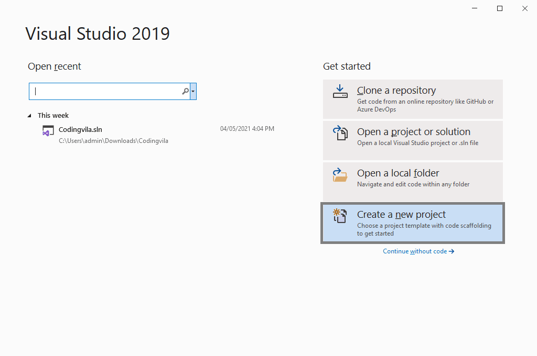Select the Clone a repository icon

point(340,91)
